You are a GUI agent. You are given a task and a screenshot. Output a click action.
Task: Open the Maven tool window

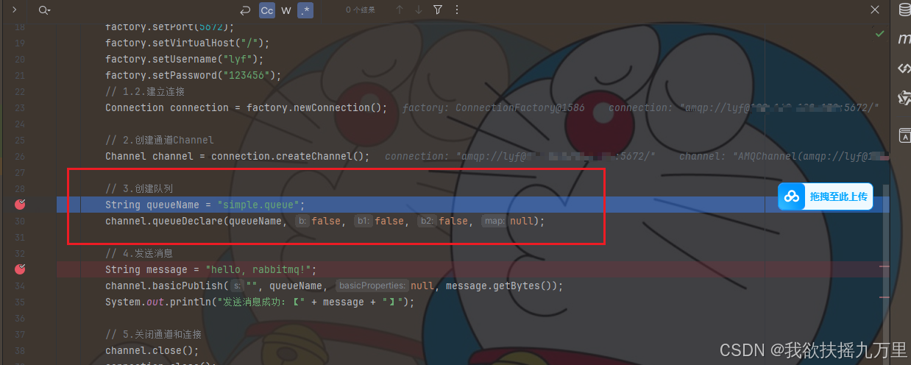click(904, 38)
